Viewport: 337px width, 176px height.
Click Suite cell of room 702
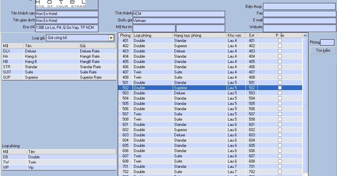pos(200,172)
